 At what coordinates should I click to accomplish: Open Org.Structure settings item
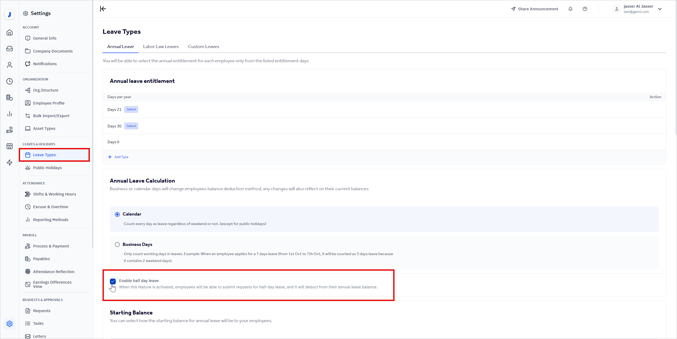(x=45, y=90)
